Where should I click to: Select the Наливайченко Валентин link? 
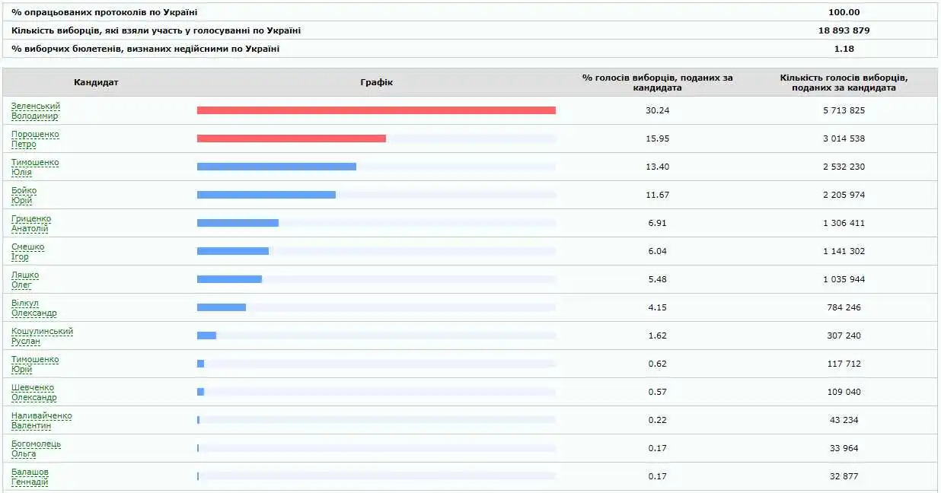(42, 421)
